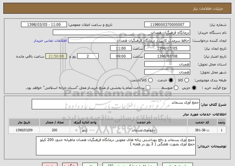The height and width of the screenshot is (166, 235).
Task: Click the buyer notes text area
Action: pos(116,146)
